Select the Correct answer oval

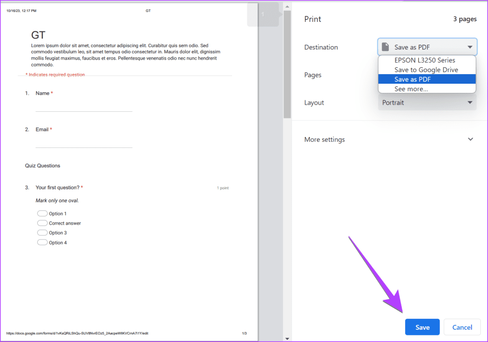pos(42,223)
